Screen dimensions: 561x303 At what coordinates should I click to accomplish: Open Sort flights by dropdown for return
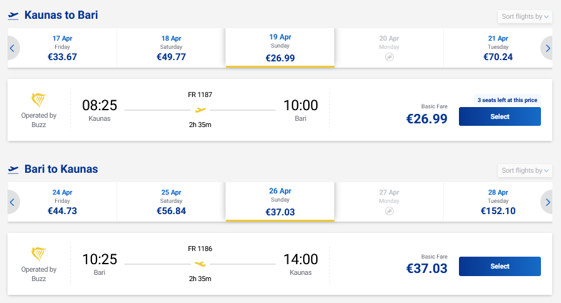click(525, 170)
